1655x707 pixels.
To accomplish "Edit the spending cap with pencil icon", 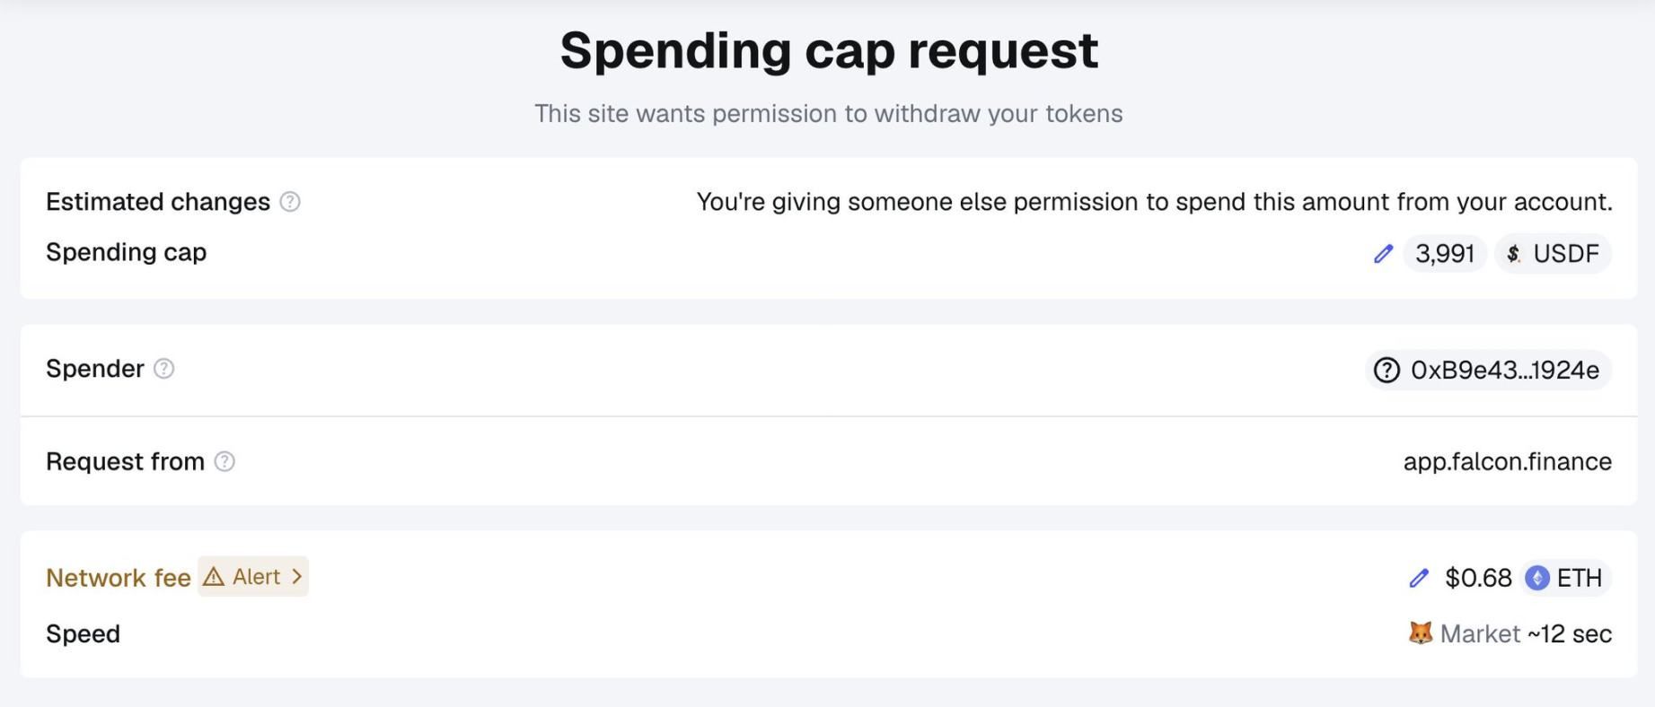I will (1383, 254).
